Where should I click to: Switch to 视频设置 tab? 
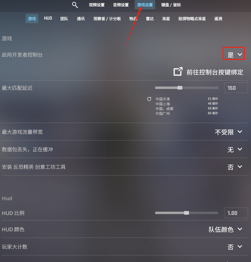point(97,5)
